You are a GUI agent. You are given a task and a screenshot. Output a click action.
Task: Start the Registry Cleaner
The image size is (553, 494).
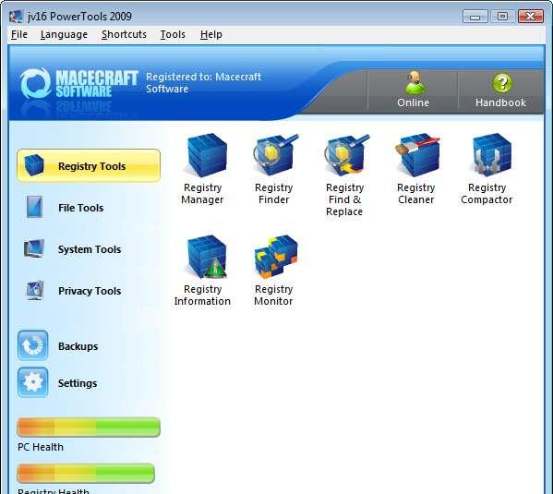pos(416,169)
